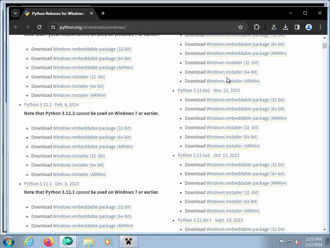Open the network tray icon
The width and height of the screenshot is (330, 248).
[x=290, y=242]
